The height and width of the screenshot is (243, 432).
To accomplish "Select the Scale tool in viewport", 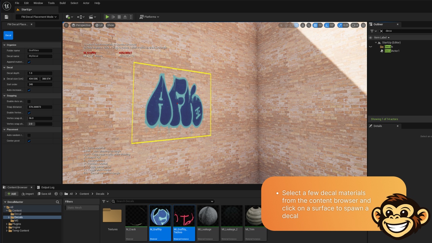I will tap(296, 25).
